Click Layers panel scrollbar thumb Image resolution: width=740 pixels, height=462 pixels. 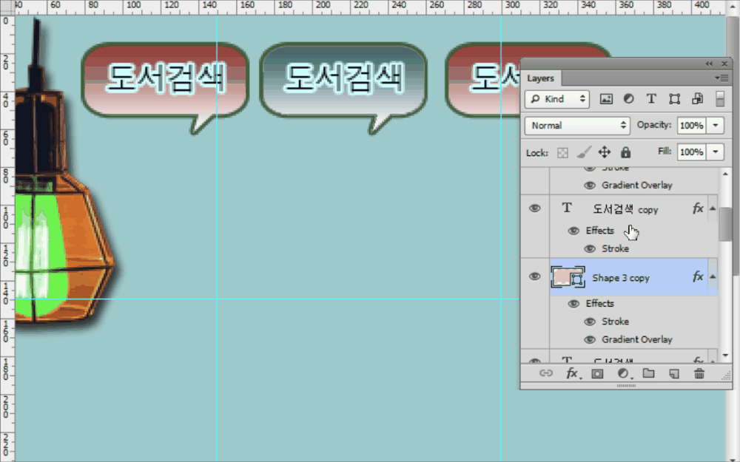(x=725, y=224)
